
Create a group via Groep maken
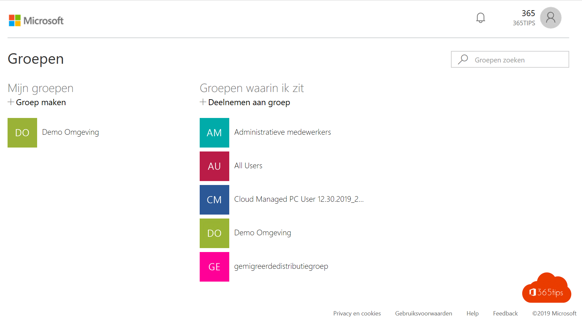[x=41, y=102]
